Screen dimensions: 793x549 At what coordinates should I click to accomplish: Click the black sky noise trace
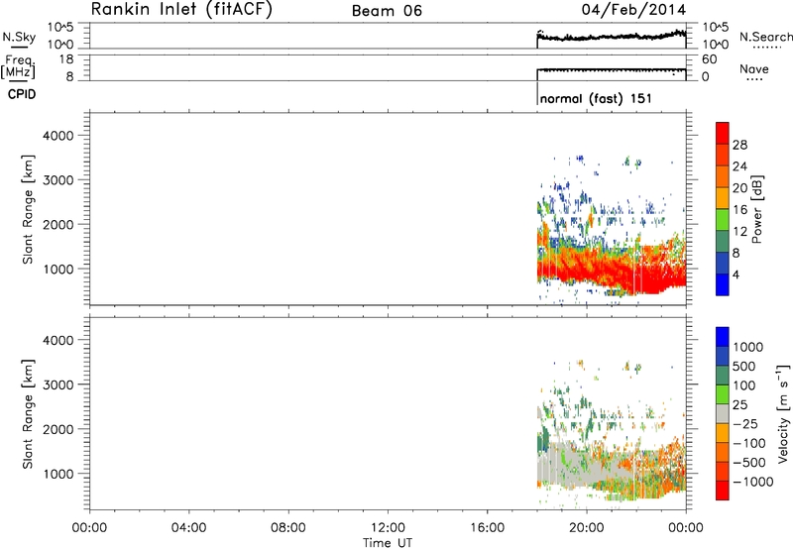[x=611, y=37]
